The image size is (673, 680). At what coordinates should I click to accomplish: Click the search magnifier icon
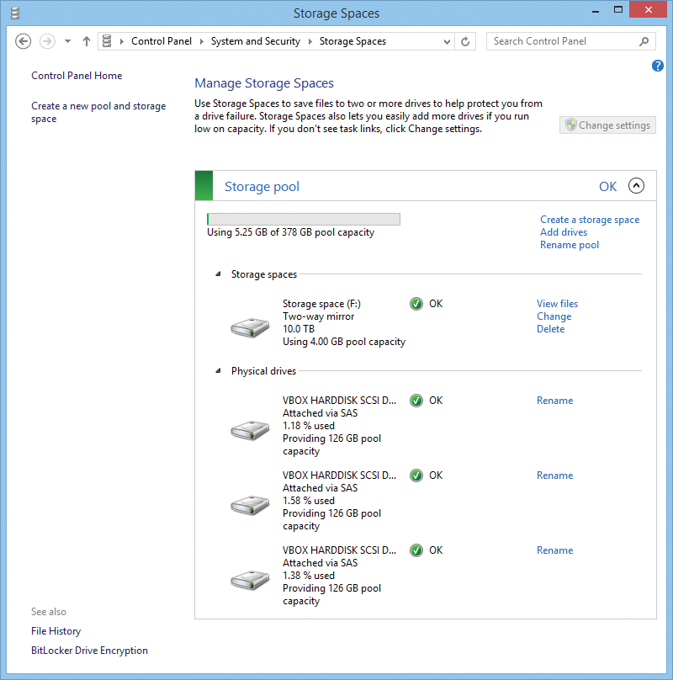644,41
